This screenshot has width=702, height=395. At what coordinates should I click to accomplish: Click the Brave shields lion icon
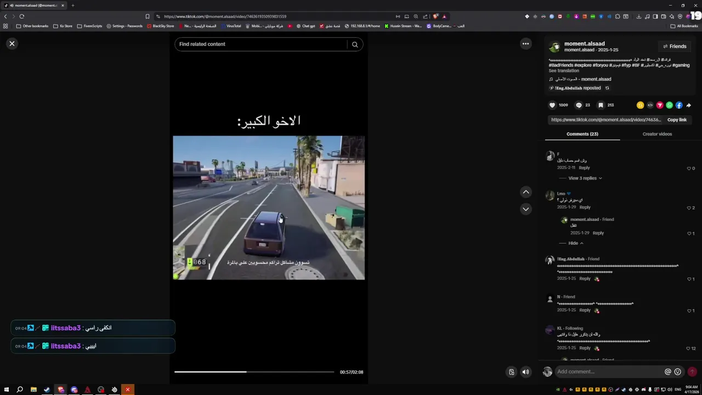[435, 16]
